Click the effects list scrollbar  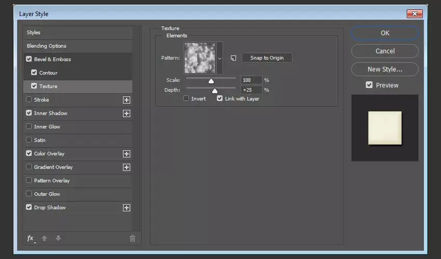pos(136,128)
